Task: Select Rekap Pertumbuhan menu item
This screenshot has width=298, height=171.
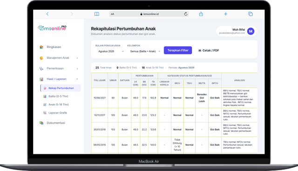Action: point(61,88)
